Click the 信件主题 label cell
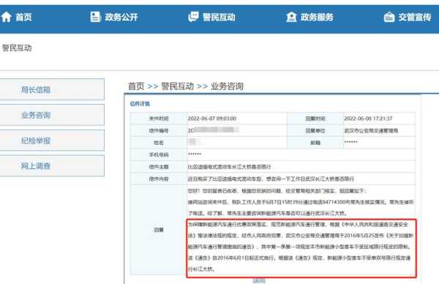439x284 pixels. (159, 167)
